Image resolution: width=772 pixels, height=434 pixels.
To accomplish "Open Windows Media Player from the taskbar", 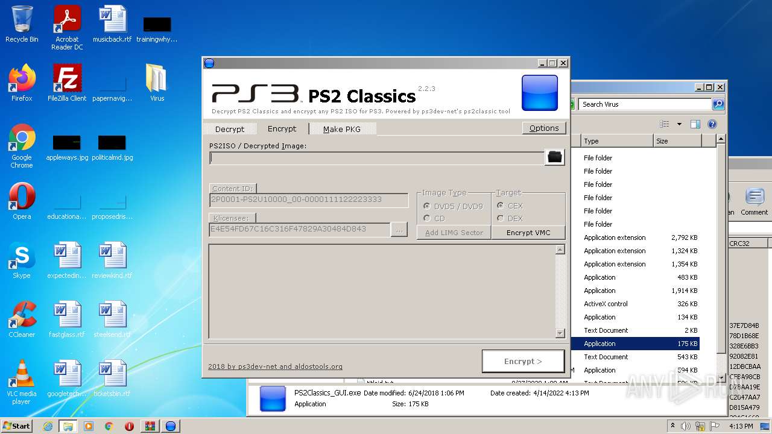I will (88, 426).
